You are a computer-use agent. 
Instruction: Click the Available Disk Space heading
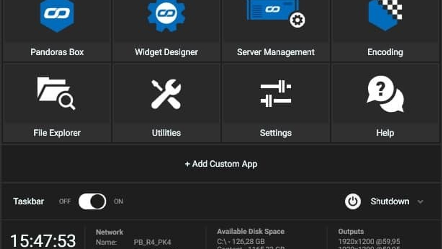[x=251, y=232]
